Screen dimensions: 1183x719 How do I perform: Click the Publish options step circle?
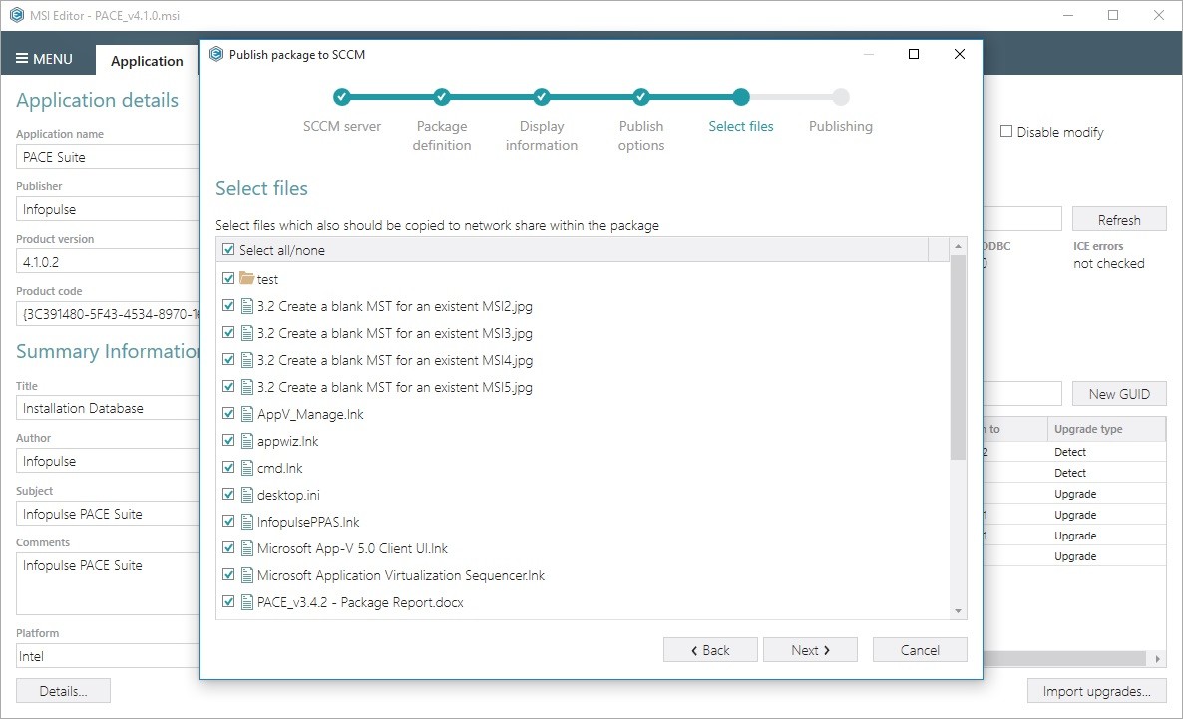tap(640, 97)
